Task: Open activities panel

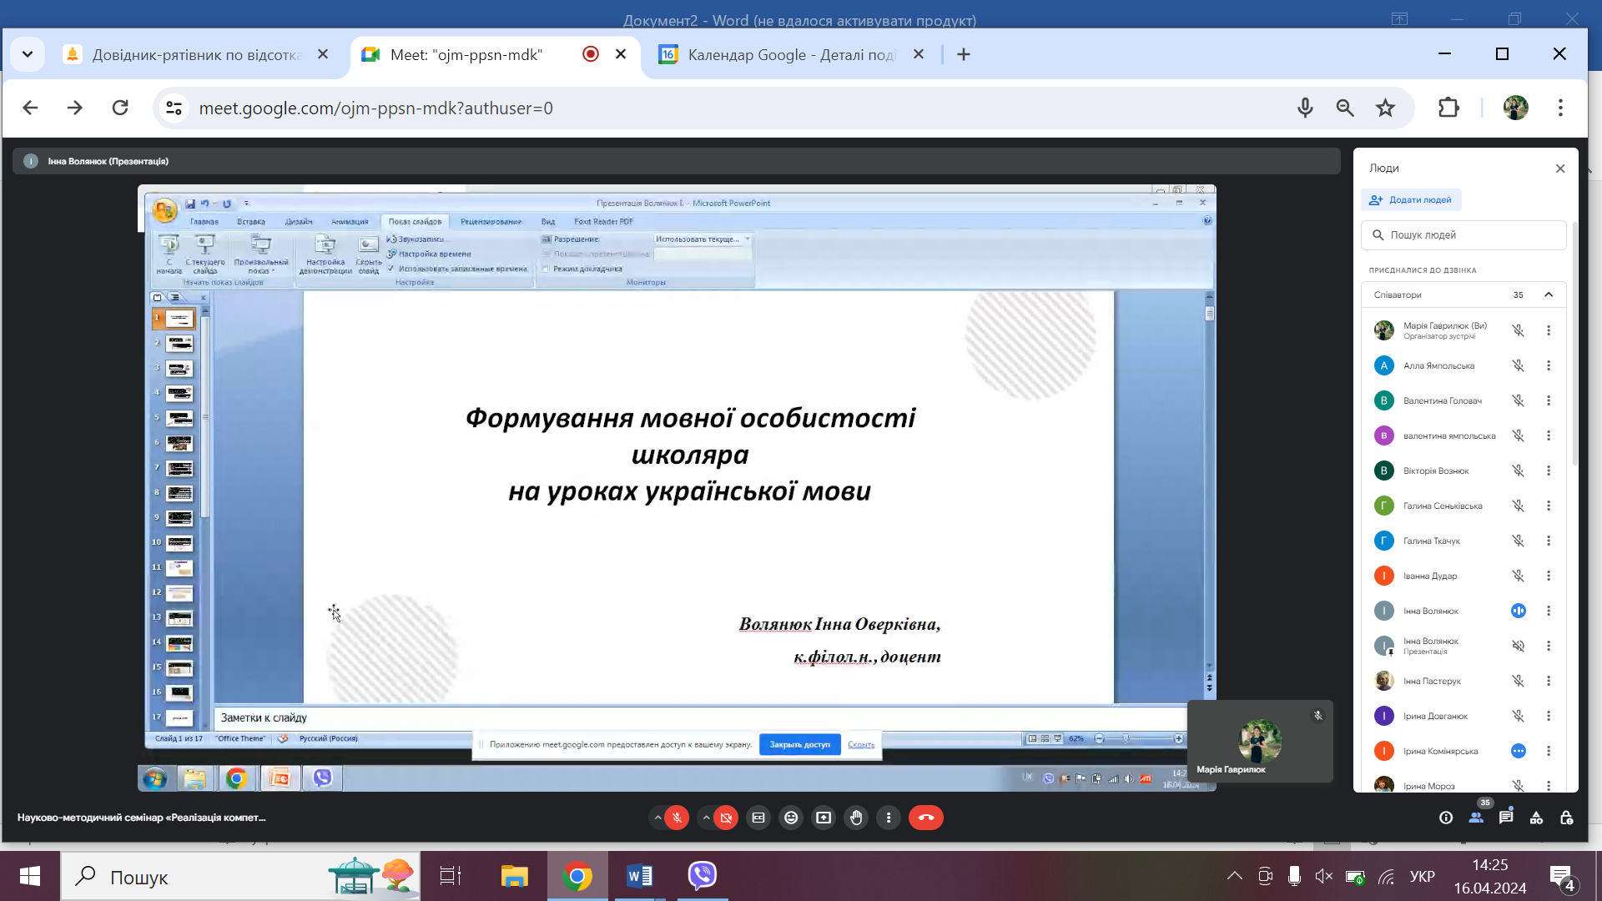Action: tap(1536, 818)
